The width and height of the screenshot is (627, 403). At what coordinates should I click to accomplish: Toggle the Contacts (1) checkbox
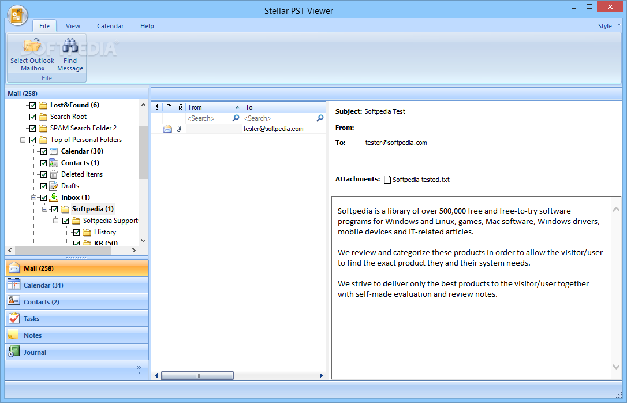[43, 163]
